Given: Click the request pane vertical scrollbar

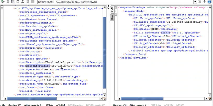Looking at the screenshot, I should pos(105,39).
